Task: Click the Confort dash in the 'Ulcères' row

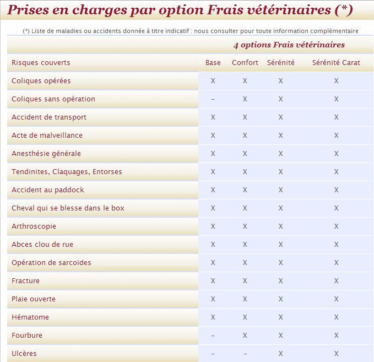Action: coord(245,354)
